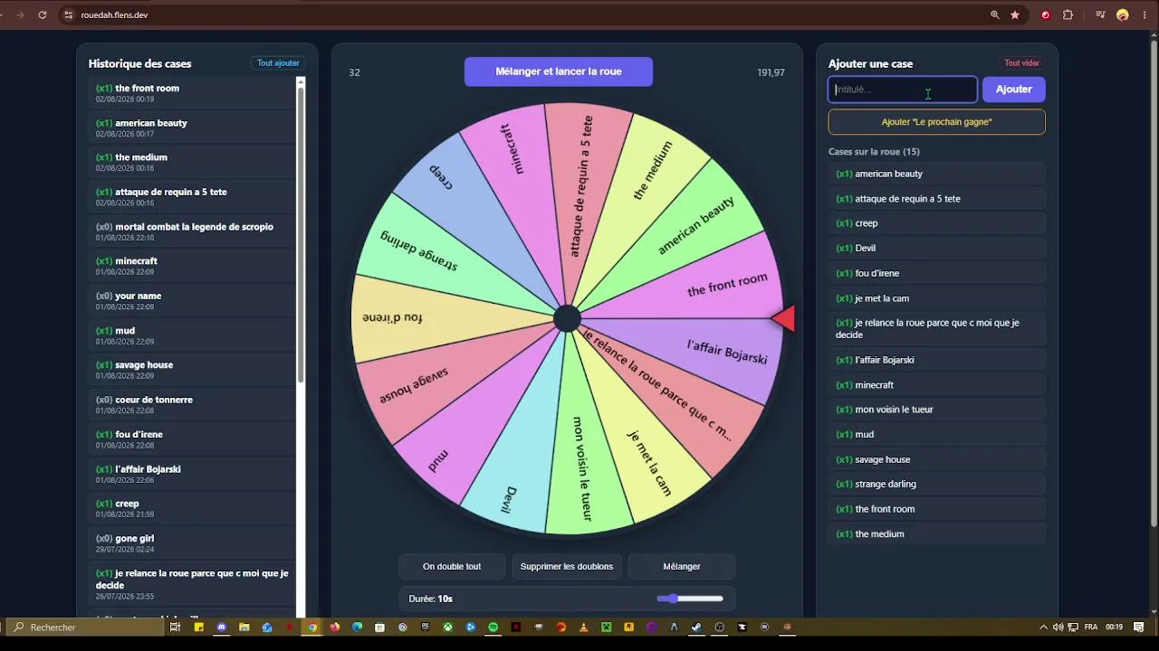Click Mélanger et lancer la roue button

click(x=559, y=71)
